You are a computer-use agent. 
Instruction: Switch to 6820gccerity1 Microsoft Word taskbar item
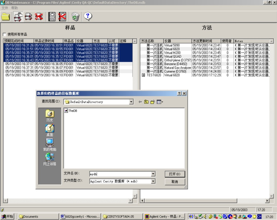[x=80, y=216]
